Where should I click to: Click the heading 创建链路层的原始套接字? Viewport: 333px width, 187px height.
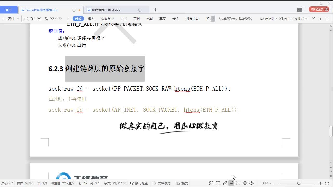tap(105, 69)
